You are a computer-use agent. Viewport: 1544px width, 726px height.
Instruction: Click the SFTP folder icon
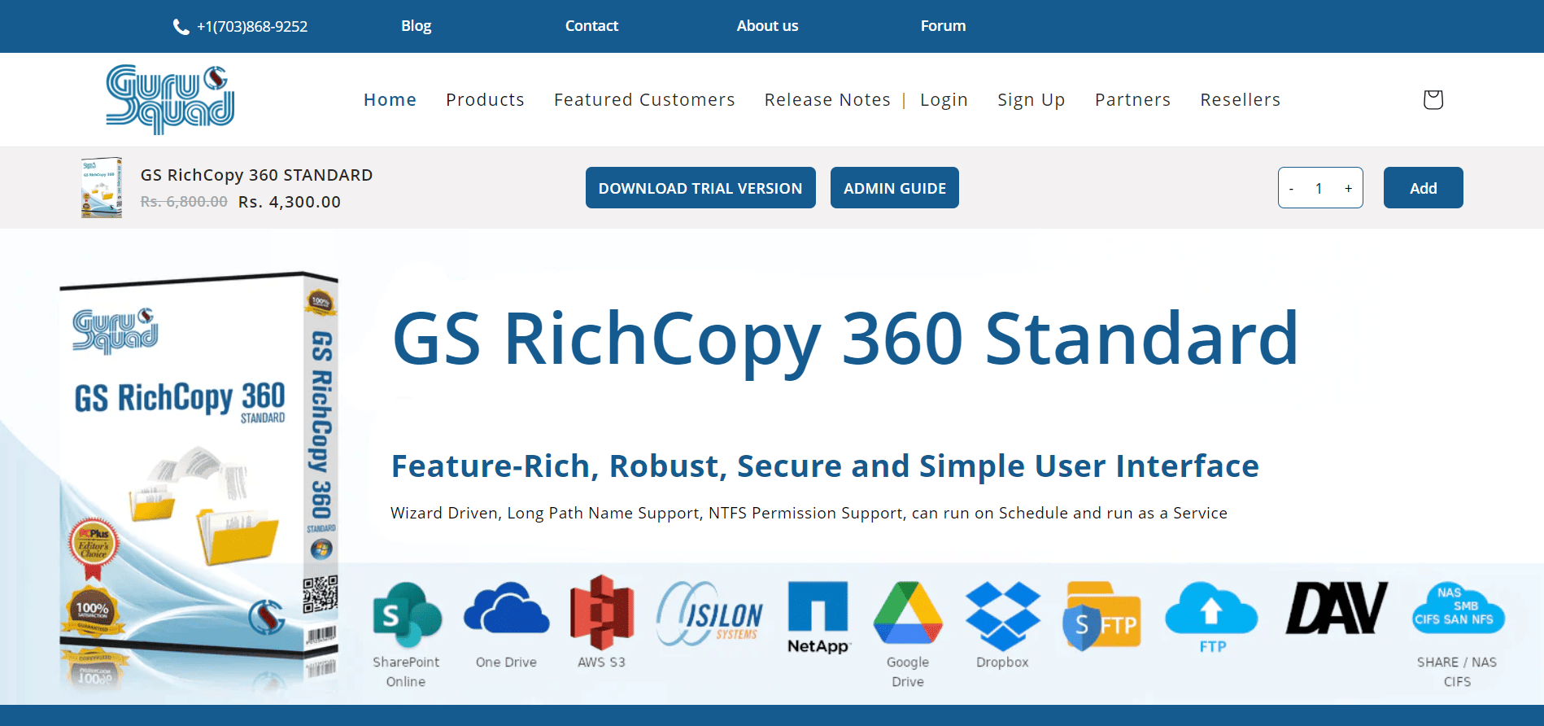click(x=1101, y=615)
